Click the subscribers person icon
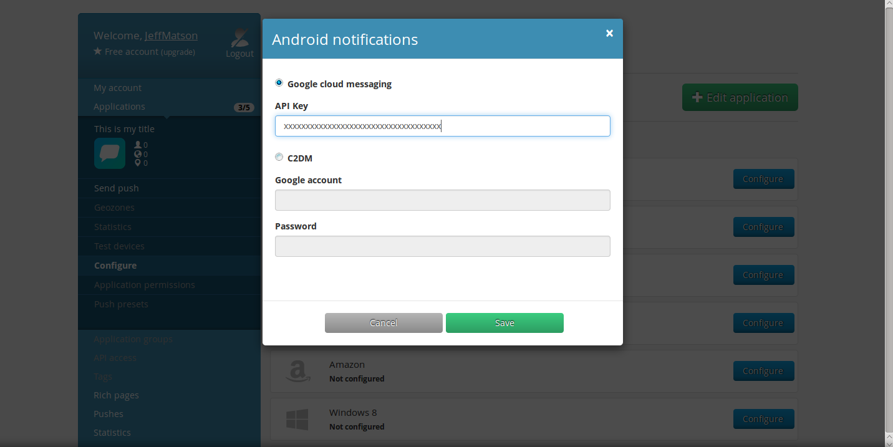The image size is (893, 447). 138,145
